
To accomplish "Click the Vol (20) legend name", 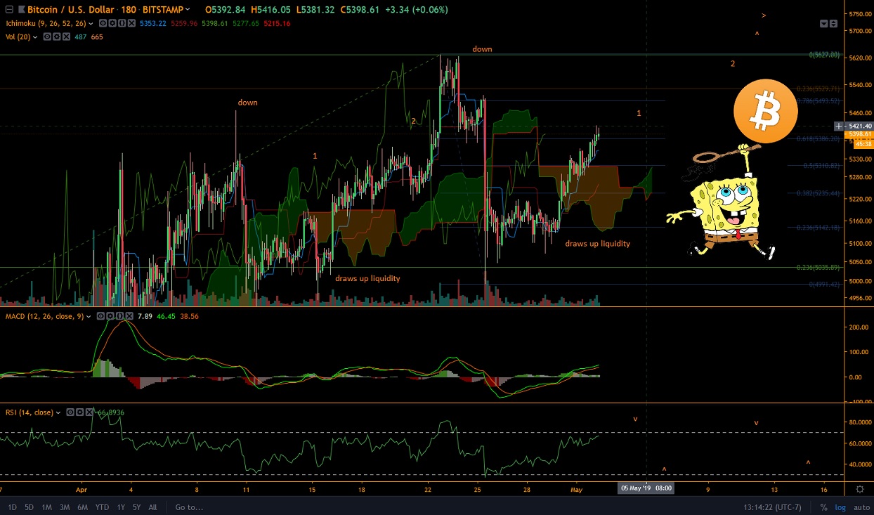I will pos(17,37).
